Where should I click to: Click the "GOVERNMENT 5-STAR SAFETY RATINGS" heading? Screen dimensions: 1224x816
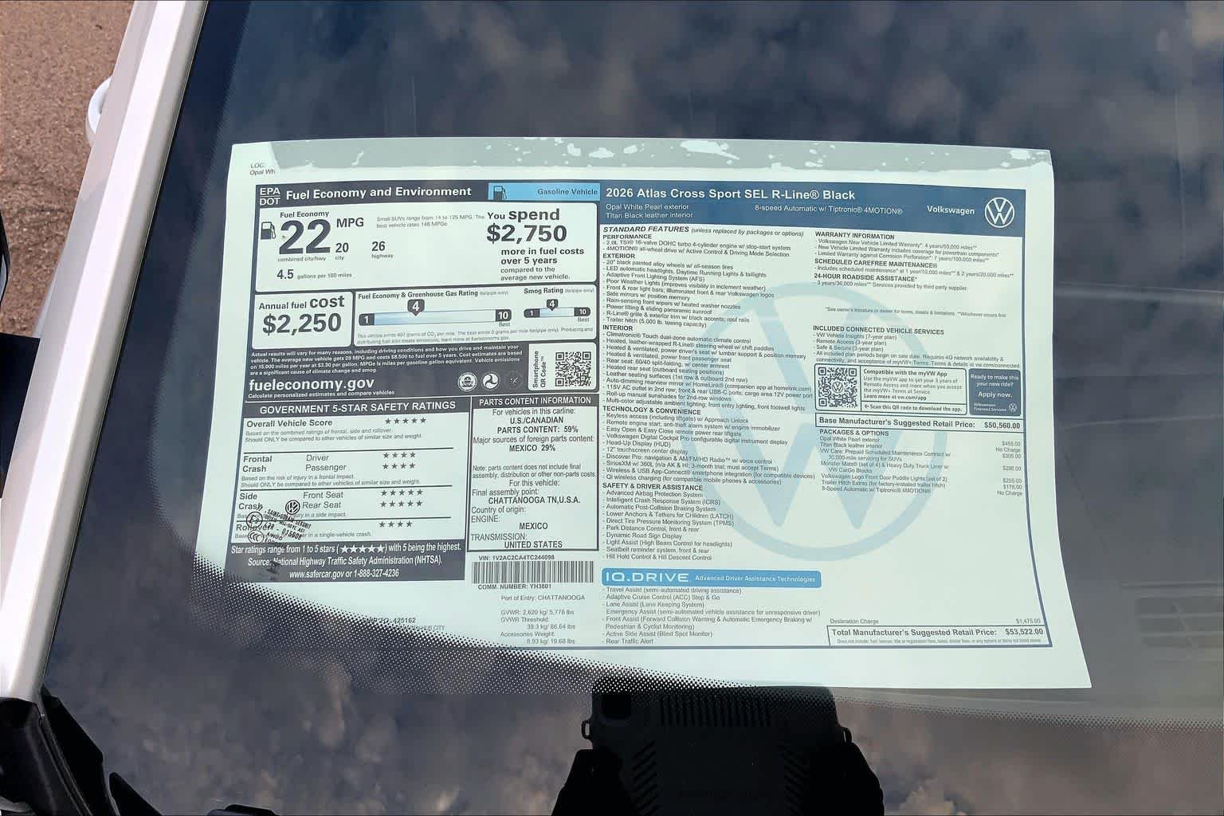pyautogui.click(x=357, y=406)
